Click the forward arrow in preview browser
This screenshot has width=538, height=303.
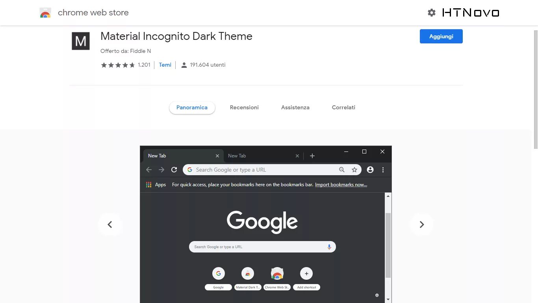(161, 170)
